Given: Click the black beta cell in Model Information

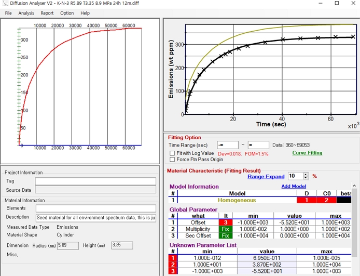Looking at the screenshot, I should (x=343, y=200).
